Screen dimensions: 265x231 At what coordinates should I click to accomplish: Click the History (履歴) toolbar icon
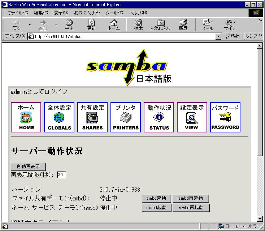(183, 25)
